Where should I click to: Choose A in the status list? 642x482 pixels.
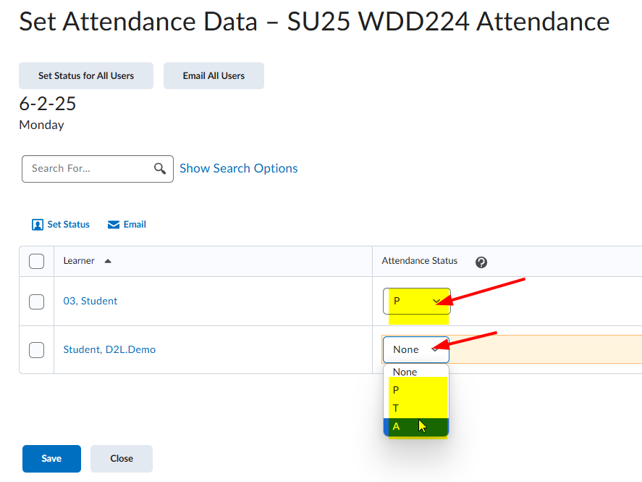(416, 427)
